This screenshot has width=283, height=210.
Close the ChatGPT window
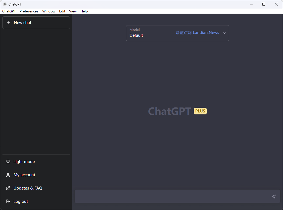pos(276,4)
